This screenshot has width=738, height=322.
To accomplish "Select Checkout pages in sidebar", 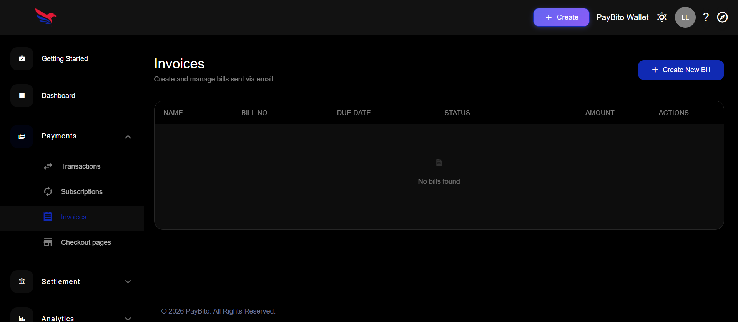I will coord(86,242).
